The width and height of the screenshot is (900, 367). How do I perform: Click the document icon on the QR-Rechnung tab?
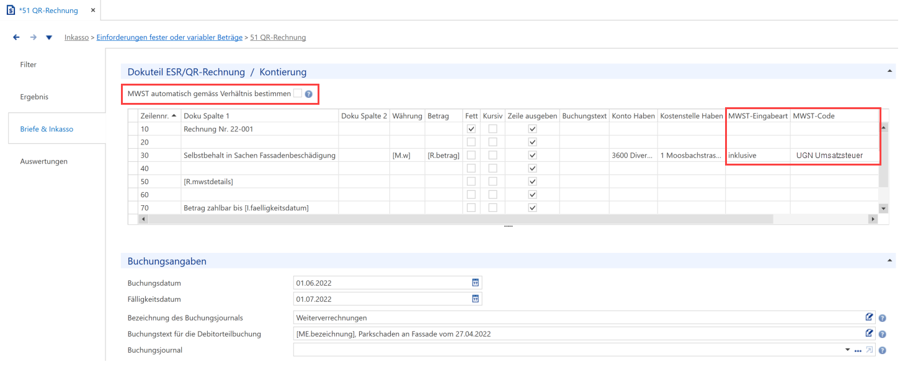11,10
